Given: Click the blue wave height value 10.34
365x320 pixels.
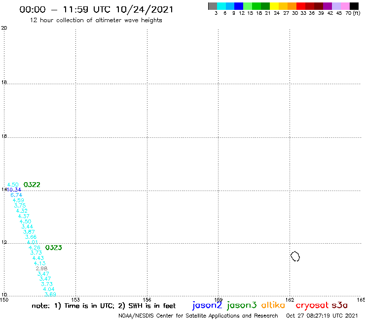Looking at the screenshot, I should point(14,190).
